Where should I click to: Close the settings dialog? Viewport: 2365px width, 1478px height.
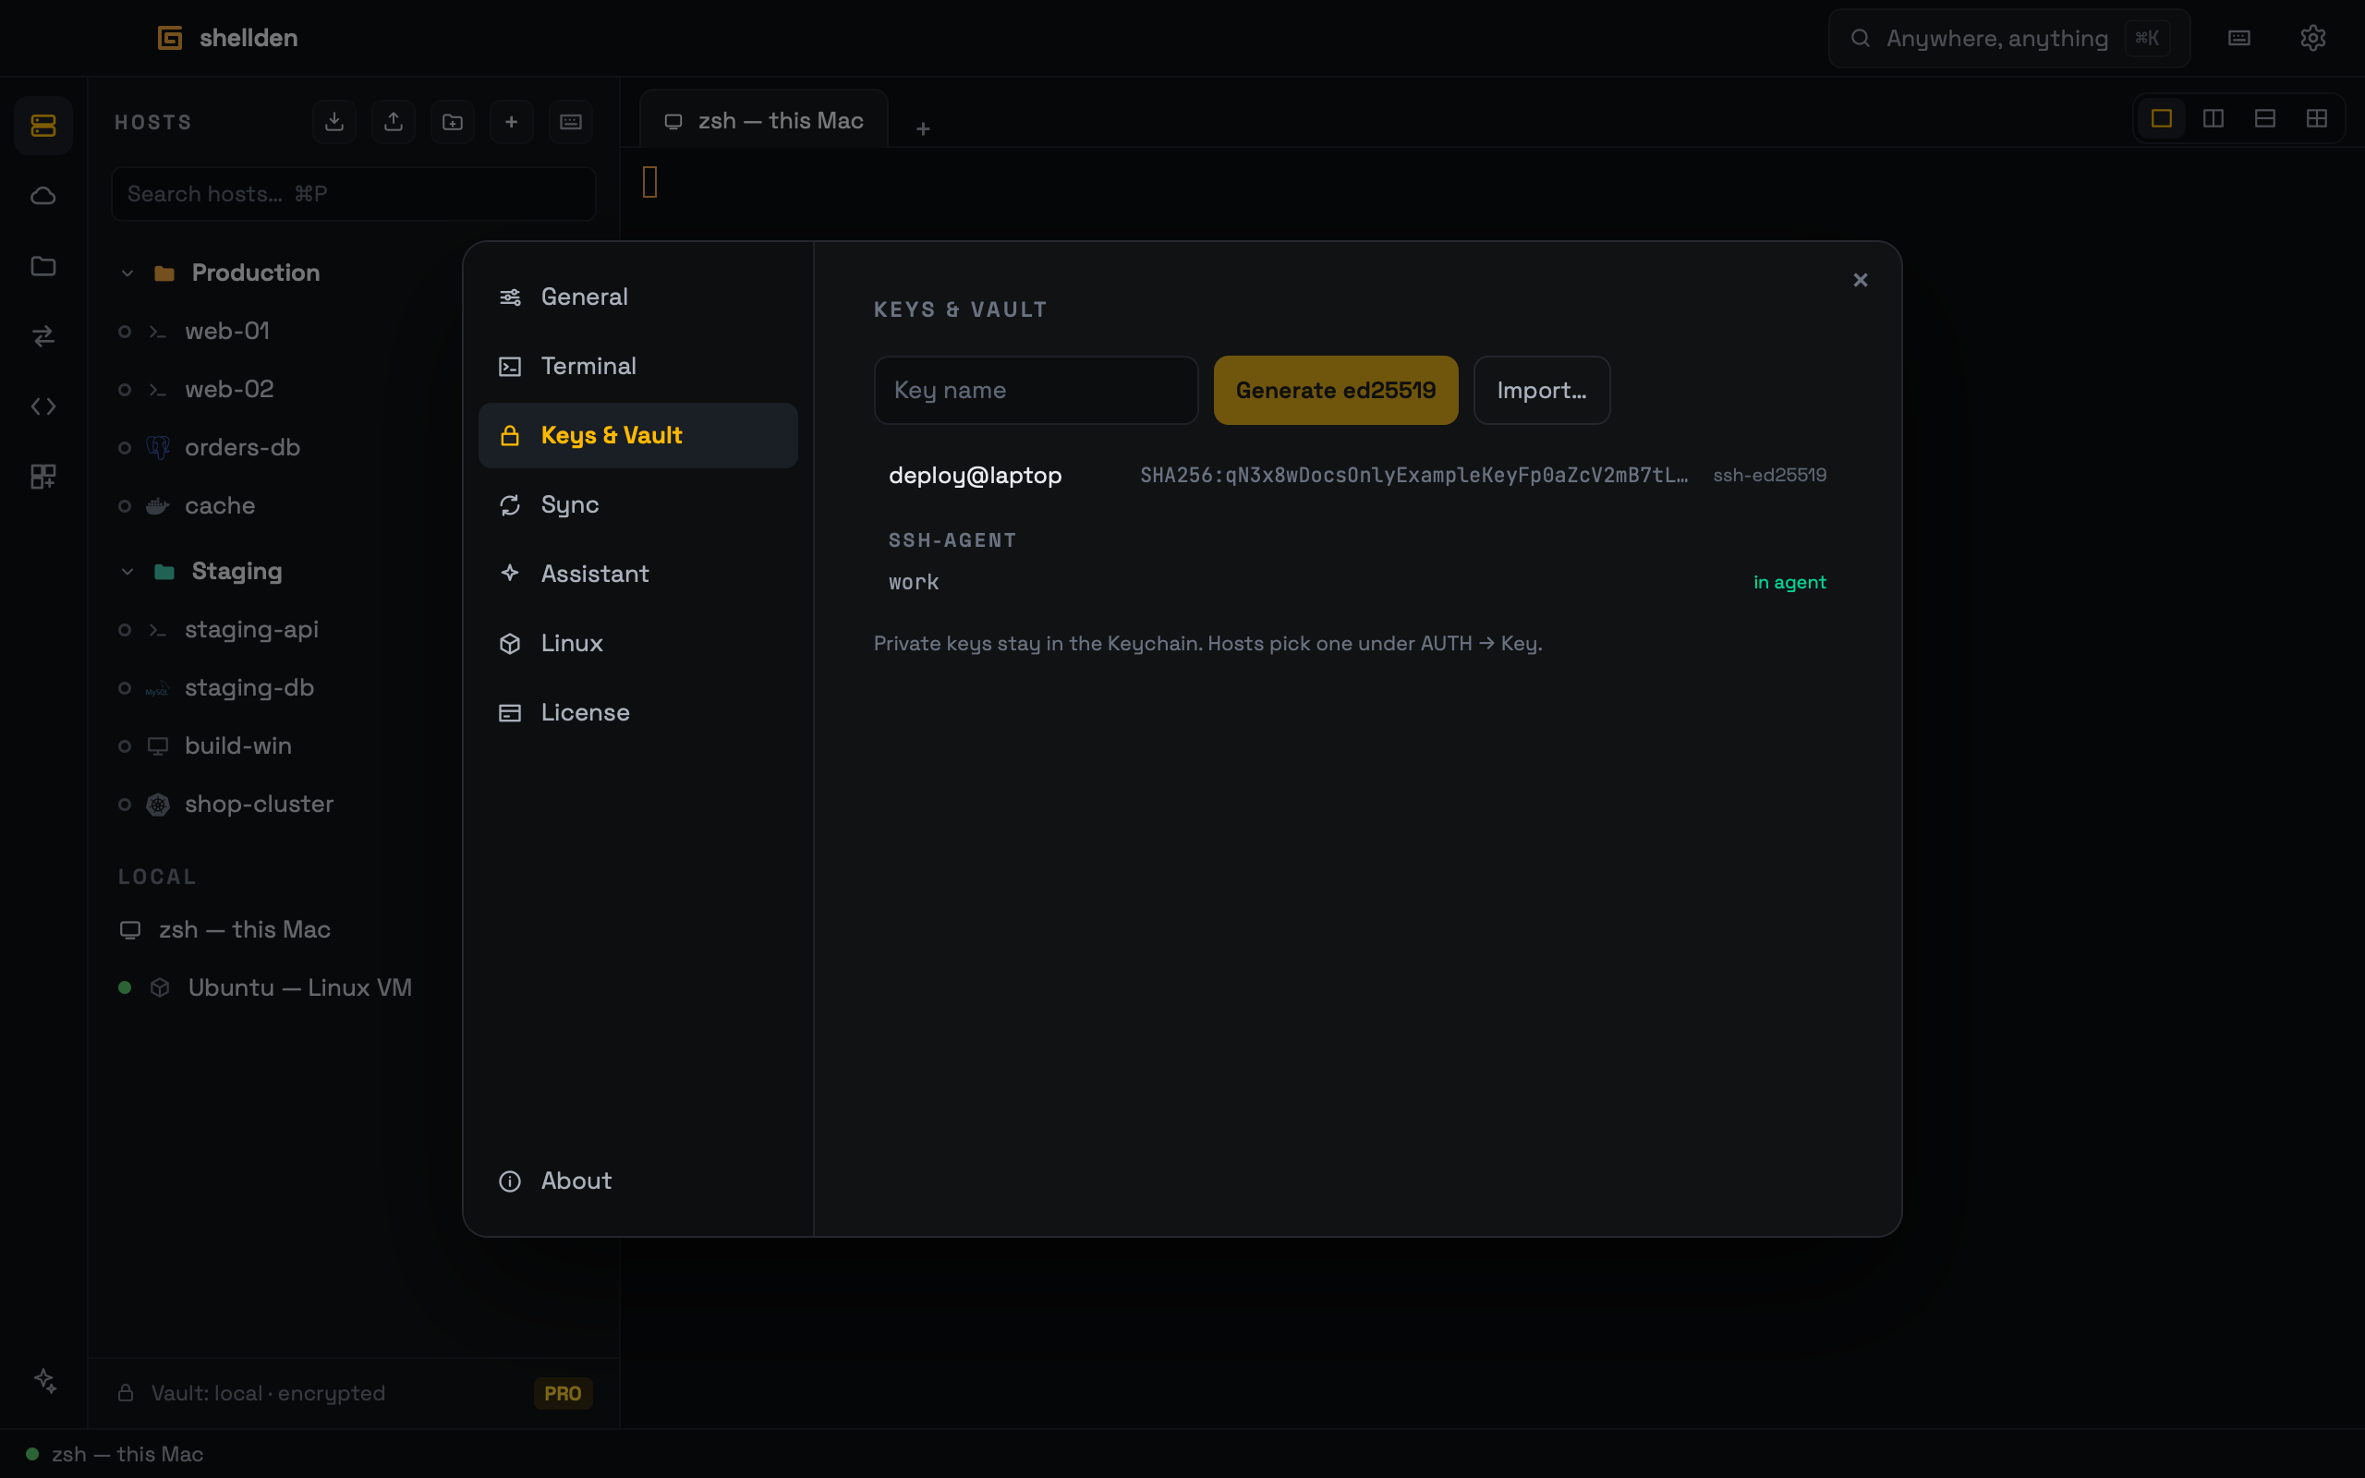point(1860,281)
